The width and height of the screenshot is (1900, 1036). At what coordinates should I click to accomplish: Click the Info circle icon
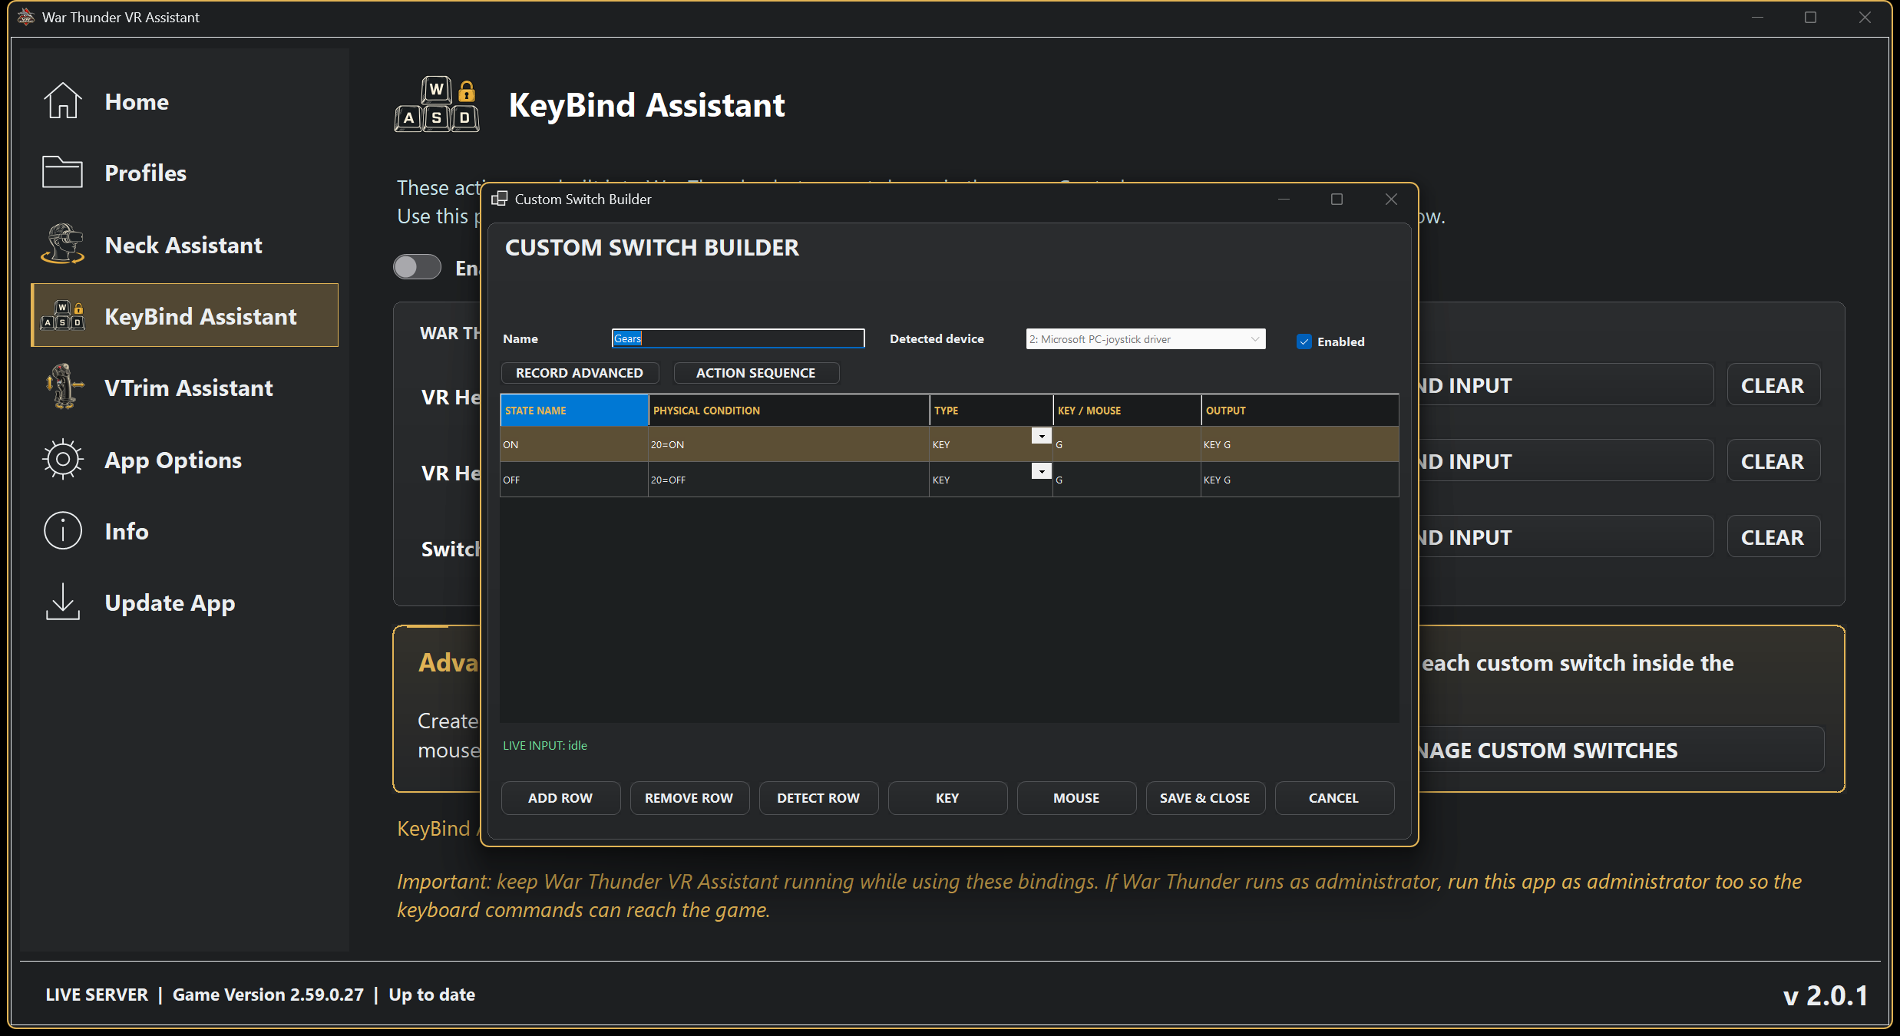[x=62, y=530]
